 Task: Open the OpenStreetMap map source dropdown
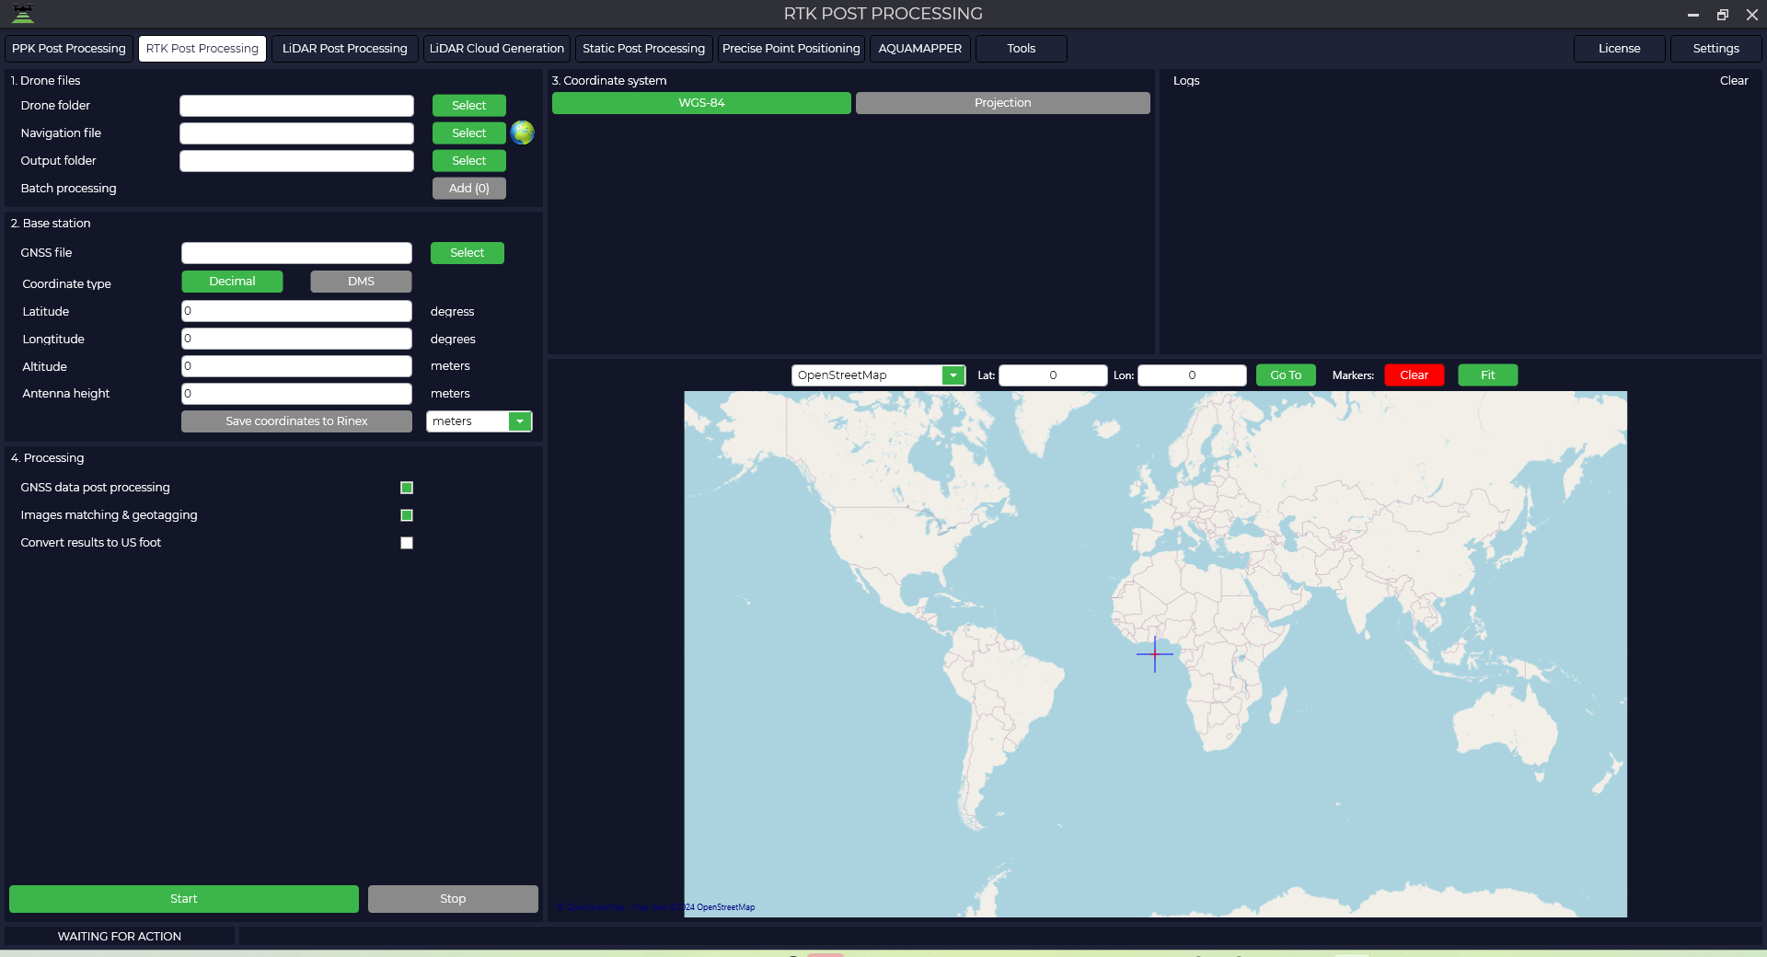953,375
